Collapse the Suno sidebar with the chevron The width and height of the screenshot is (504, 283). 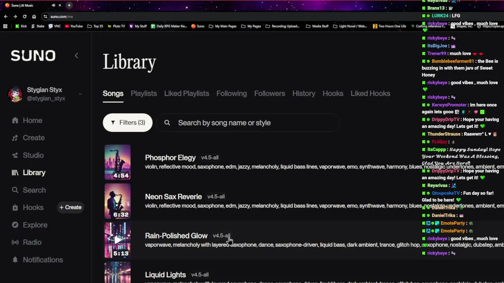coord(76,55)
